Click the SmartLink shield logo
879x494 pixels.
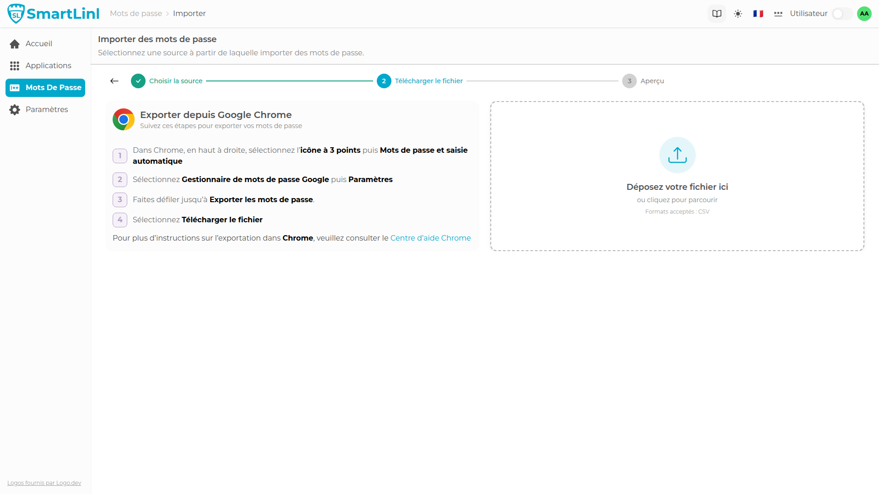click(x=16, y=14)
